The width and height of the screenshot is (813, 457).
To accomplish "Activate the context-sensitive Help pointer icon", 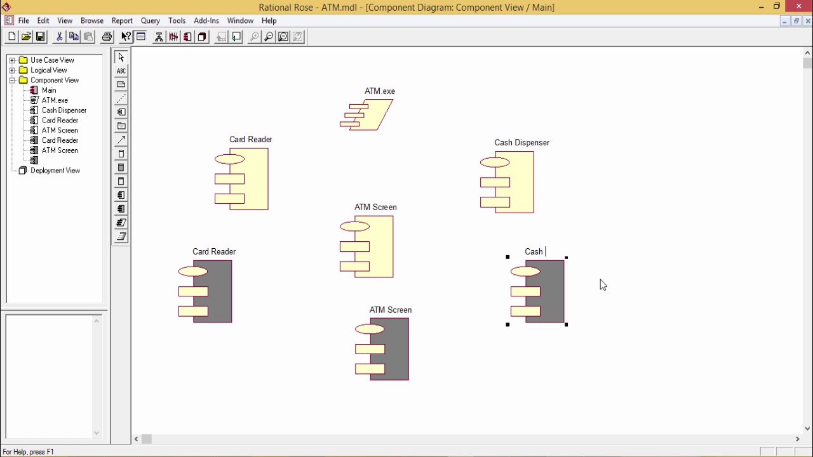I will pos(126,37).
